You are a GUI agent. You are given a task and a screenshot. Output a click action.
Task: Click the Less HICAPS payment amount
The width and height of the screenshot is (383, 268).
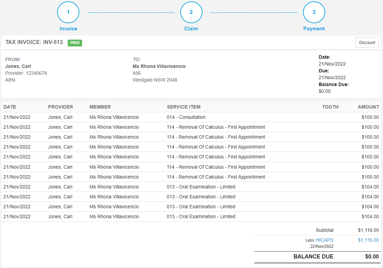[x=368, y=240]
